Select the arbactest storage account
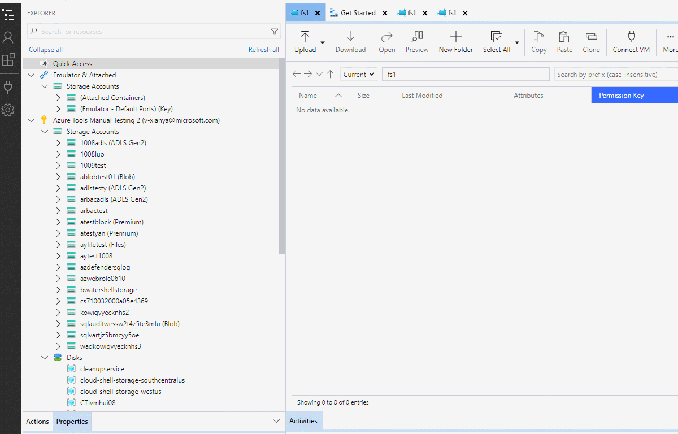This screenshot has height=434, width=678. (94, 211)
